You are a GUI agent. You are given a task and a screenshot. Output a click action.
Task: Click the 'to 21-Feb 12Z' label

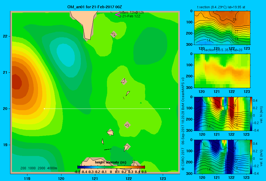click(x=130, y=16)
